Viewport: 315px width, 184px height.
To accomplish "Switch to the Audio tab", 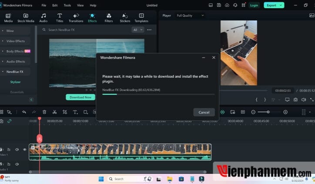I will [x=43, y=18].
